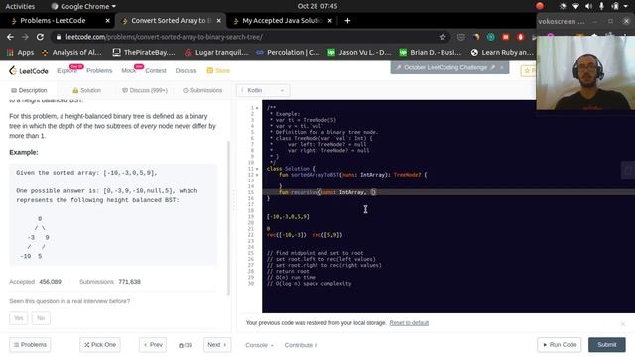The width and height of the screenshot is (635, 357).
Task: Click Reset to default link
Action: coord(409,323)
